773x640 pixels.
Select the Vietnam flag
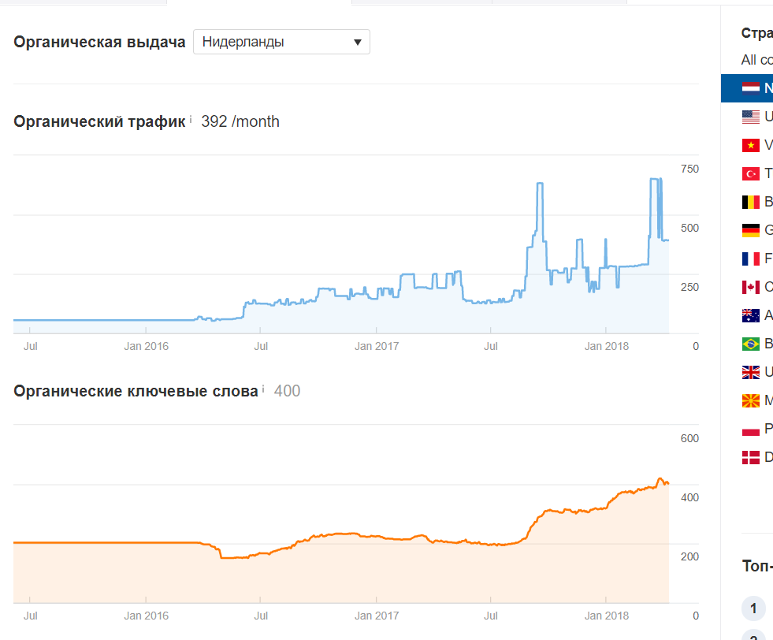[750, 145]
